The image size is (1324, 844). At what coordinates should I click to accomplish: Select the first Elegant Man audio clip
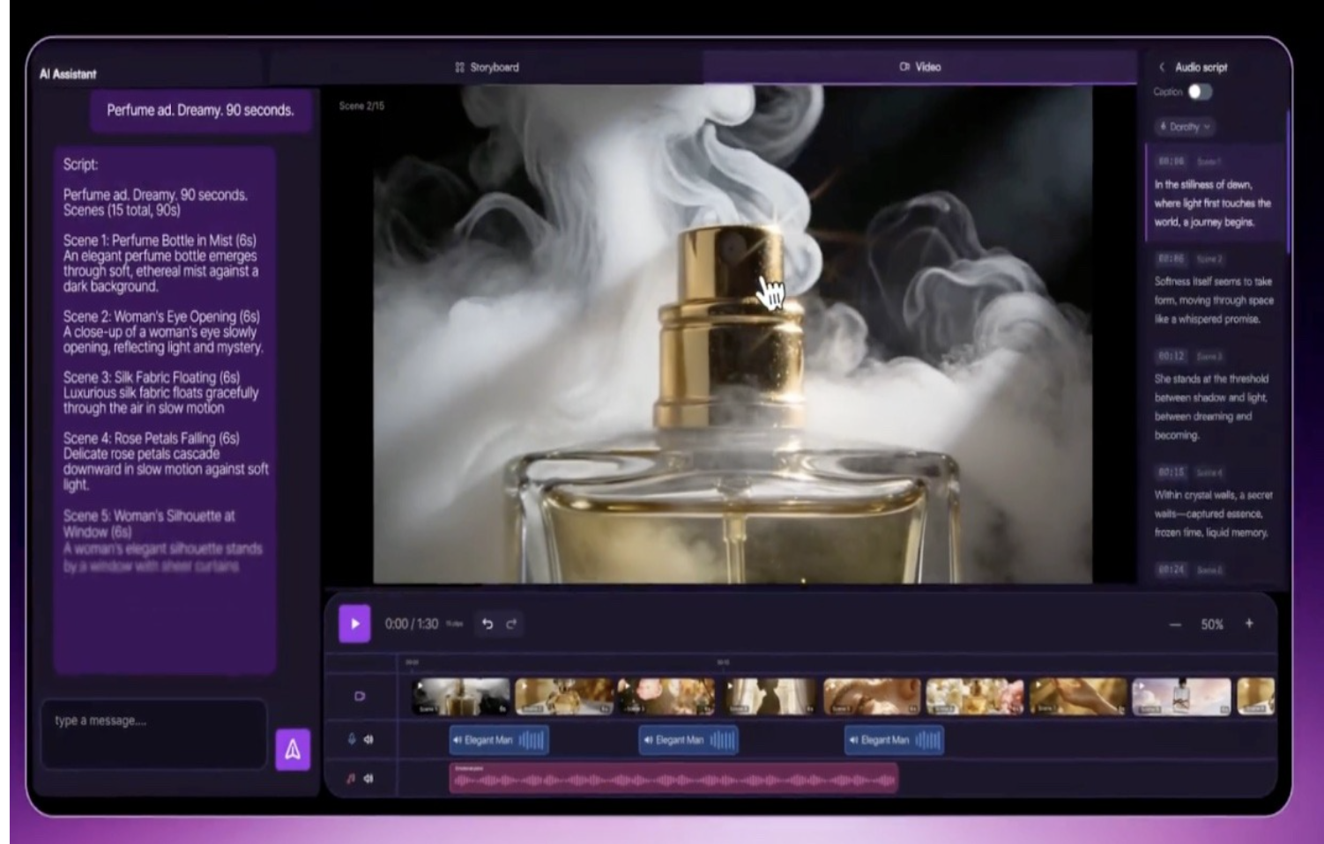click(499, 740)
